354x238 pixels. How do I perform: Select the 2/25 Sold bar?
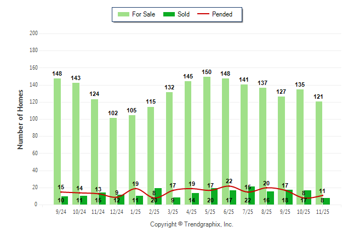click(158, 197)
